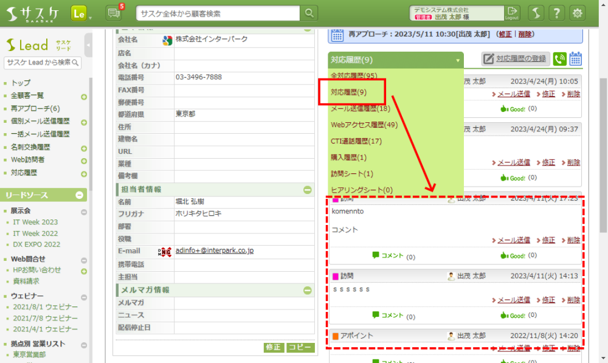Collapse the リードソース sidebar section
The image size is (608, 363).
(79, 195)
